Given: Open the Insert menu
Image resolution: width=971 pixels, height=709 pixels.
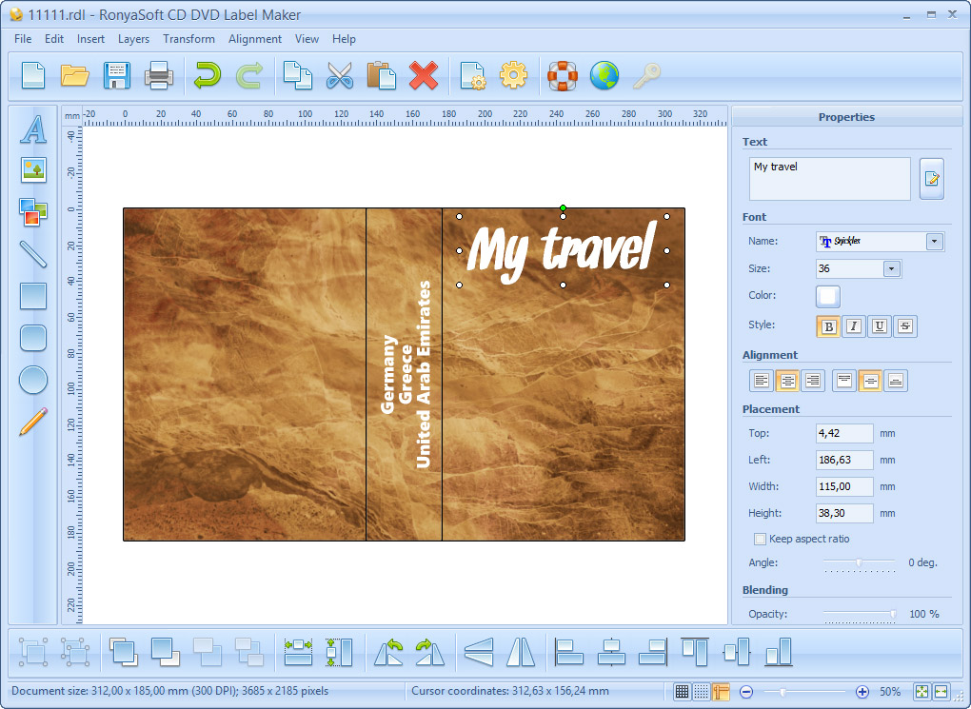Looking at the screenshot, I should point(91,39).
